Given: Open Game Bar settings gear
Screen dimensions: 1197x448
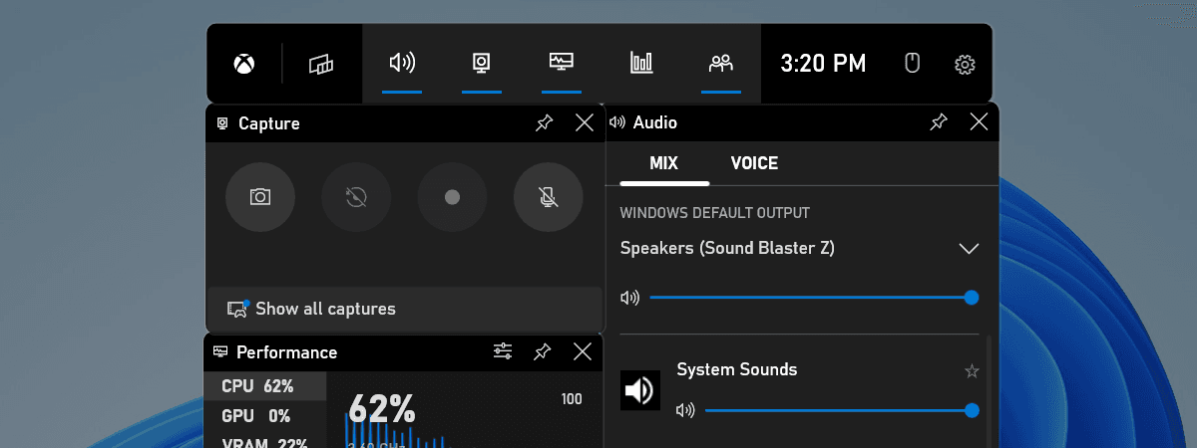Looking at the screenshot, I should pos(965,65).
